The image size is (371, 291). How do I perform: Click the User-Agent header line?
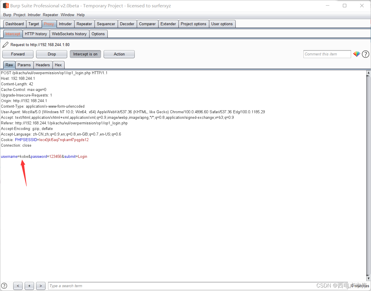pyautogui.click(x=133, y=112)
